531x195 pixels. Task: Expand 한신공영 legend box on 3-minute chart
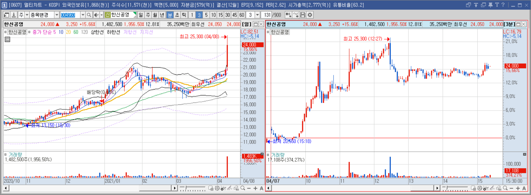click(x=268, y=32)
